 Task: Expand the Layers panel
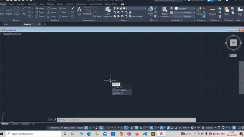[x=125, y=20]
